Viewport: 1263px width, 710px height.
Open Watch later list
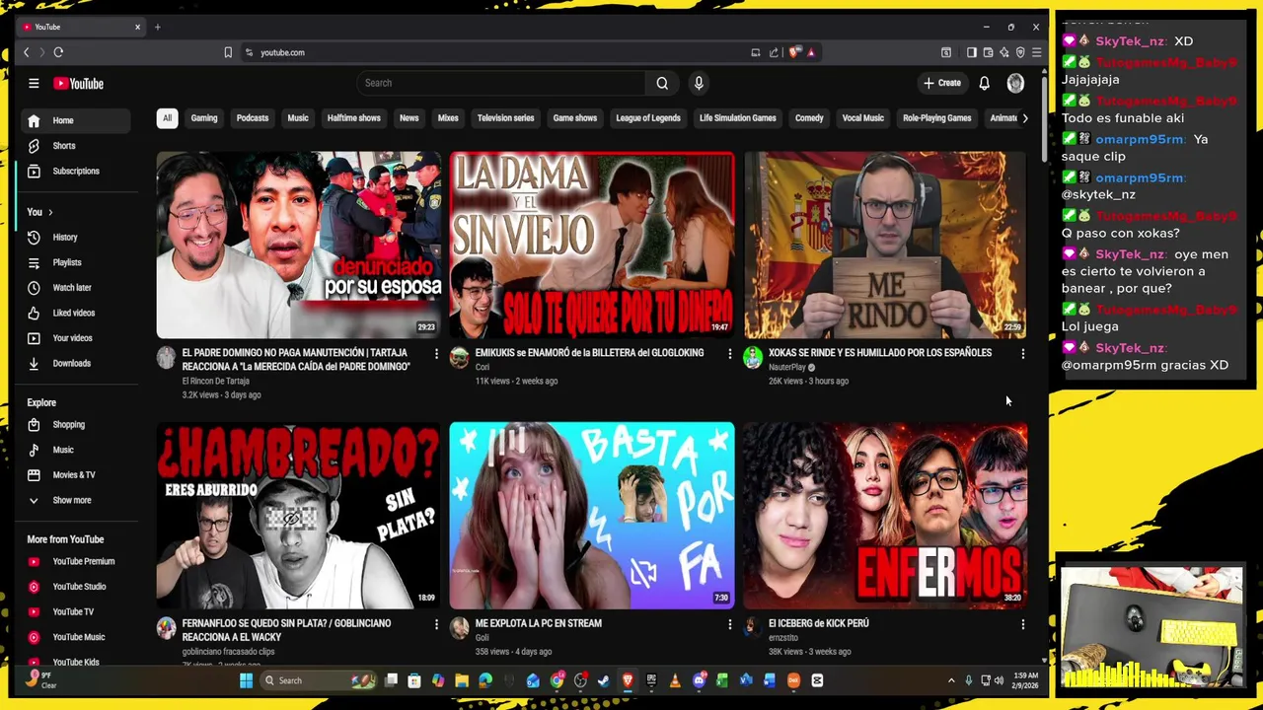coord(76,288)
